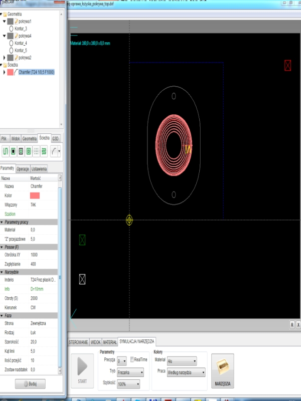
Task: Switch to the Widok tab
Action: click(x=16, y=138)
